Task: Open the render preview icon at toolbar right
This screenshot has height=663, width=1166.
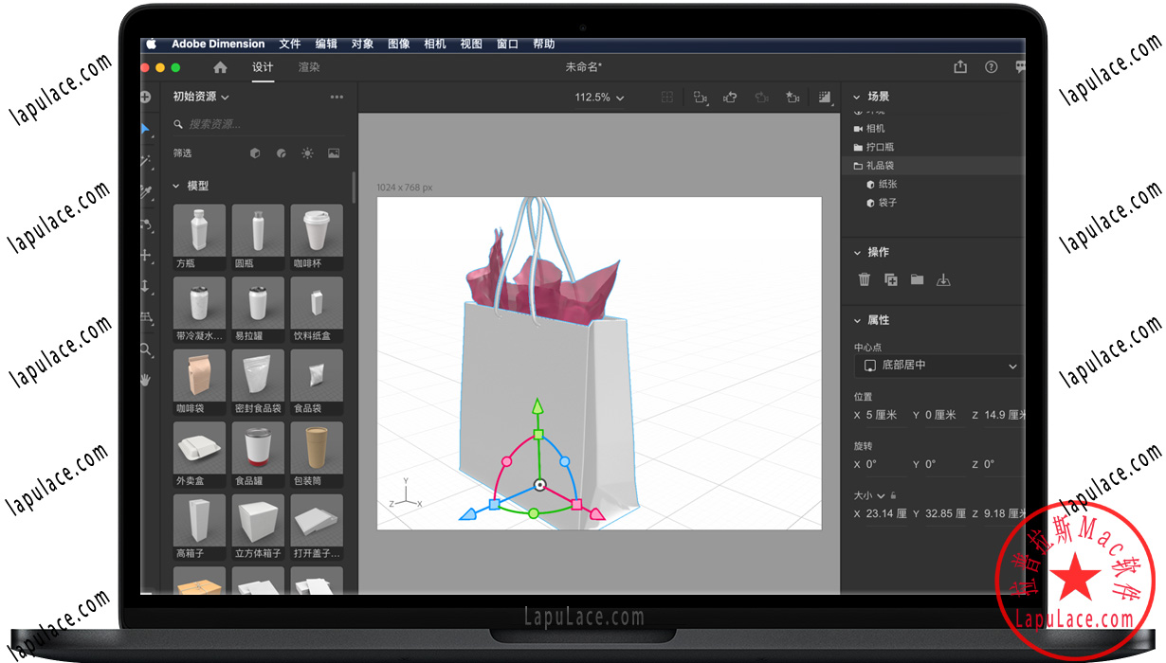Action: point(823,97)
